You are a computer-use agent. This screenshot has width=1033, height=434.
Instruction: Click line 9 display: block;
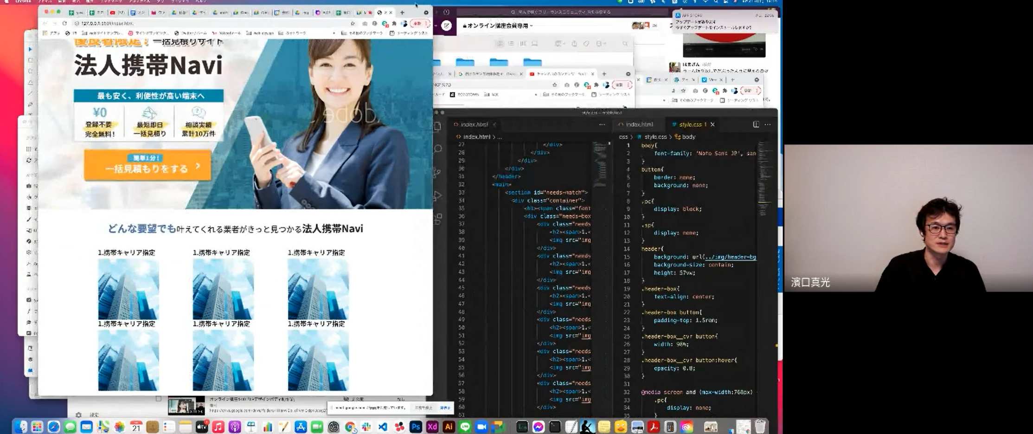[x=677, y=209]
